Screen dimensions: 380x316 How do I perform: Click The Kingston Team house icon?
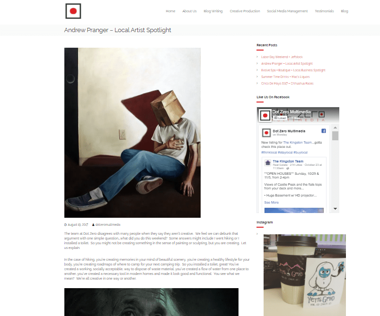[x=267, y=162]
